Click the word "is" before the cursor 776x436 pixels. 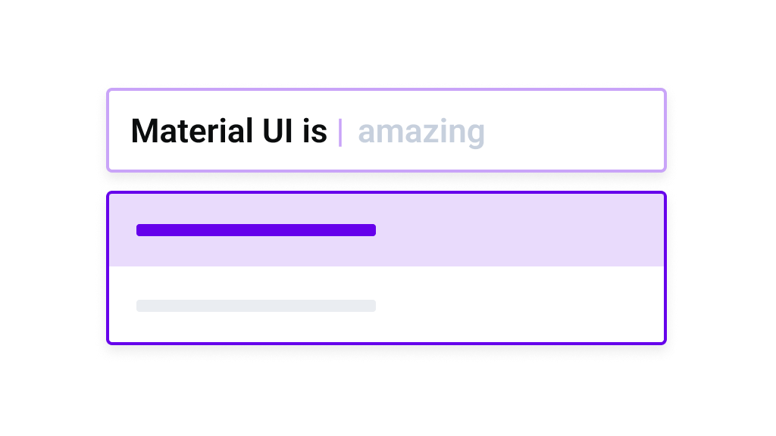tap(315, 132)
